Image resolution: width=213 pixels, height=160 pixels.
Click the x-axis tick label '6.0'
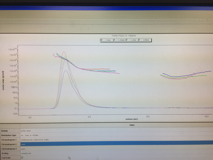click(89, 117)
